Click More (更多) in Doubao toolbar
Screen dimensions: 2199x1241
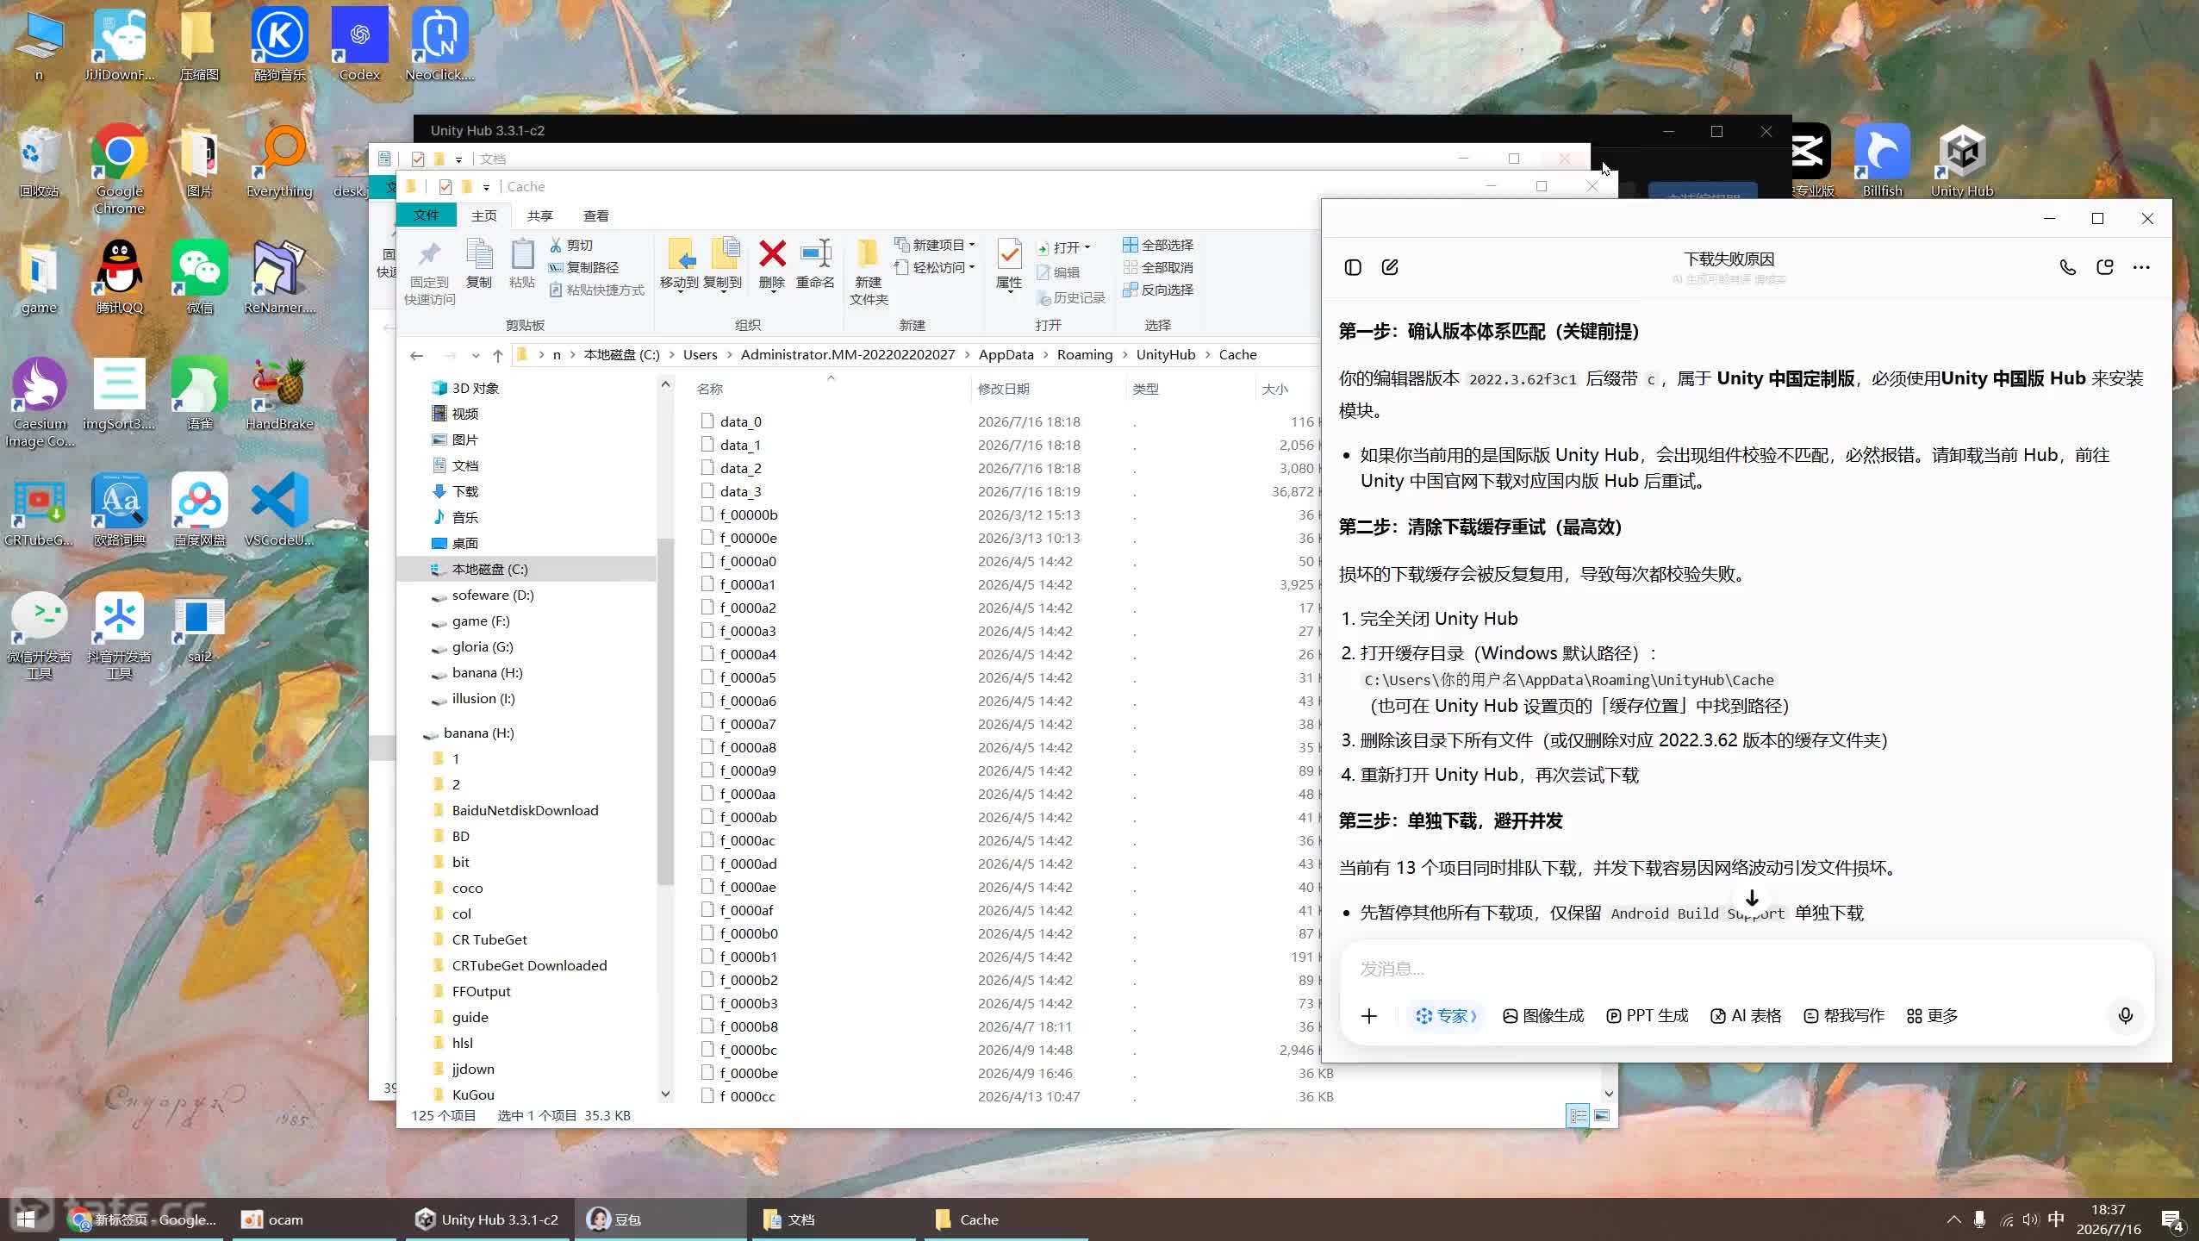[1932, 1015]
